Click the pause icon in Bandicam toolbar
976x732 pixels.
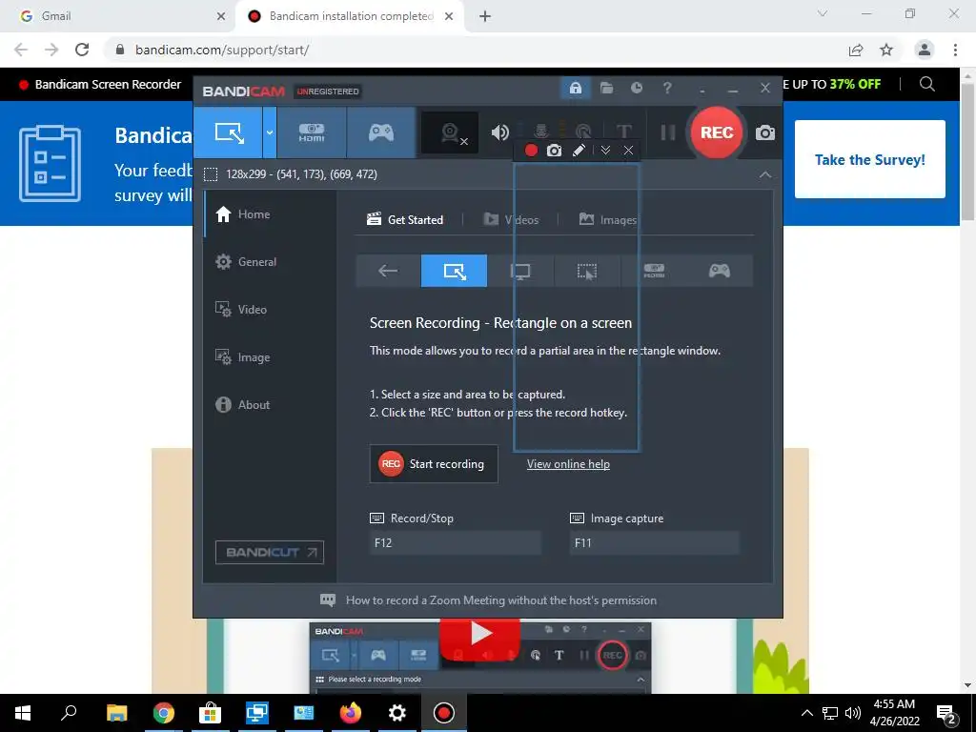pyautogui.click(x=668, y=132)
